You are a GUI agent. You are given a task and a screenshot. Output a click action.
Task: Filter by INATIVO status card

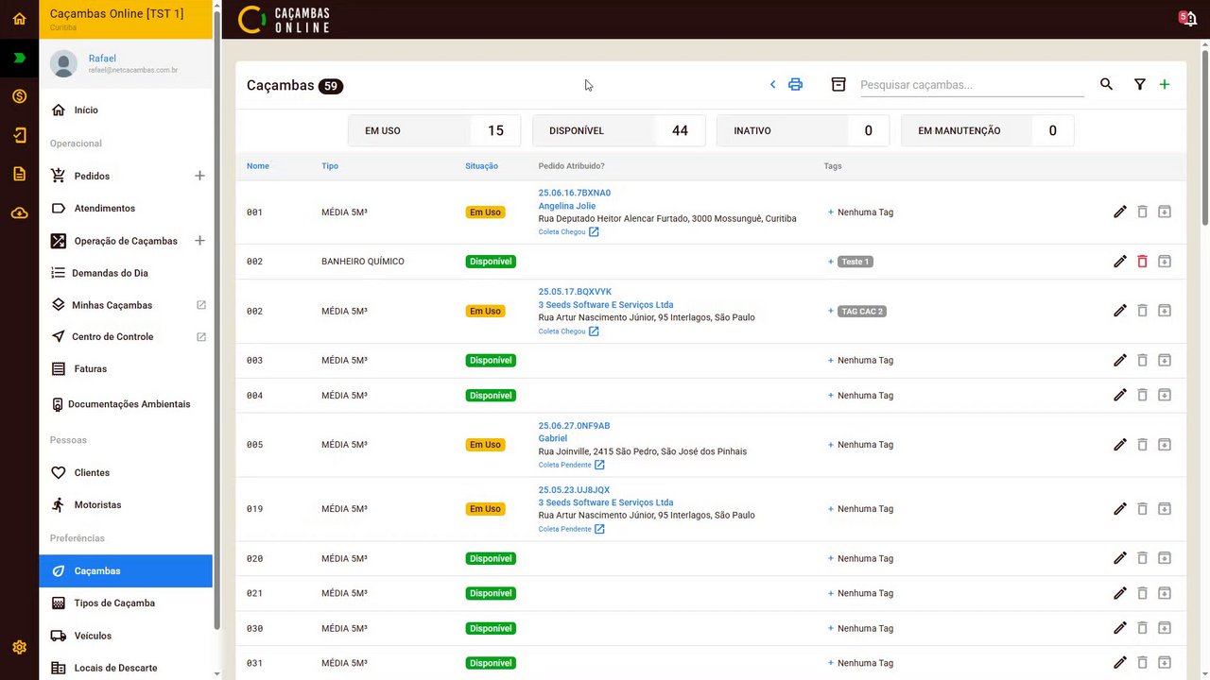point(803,130)
